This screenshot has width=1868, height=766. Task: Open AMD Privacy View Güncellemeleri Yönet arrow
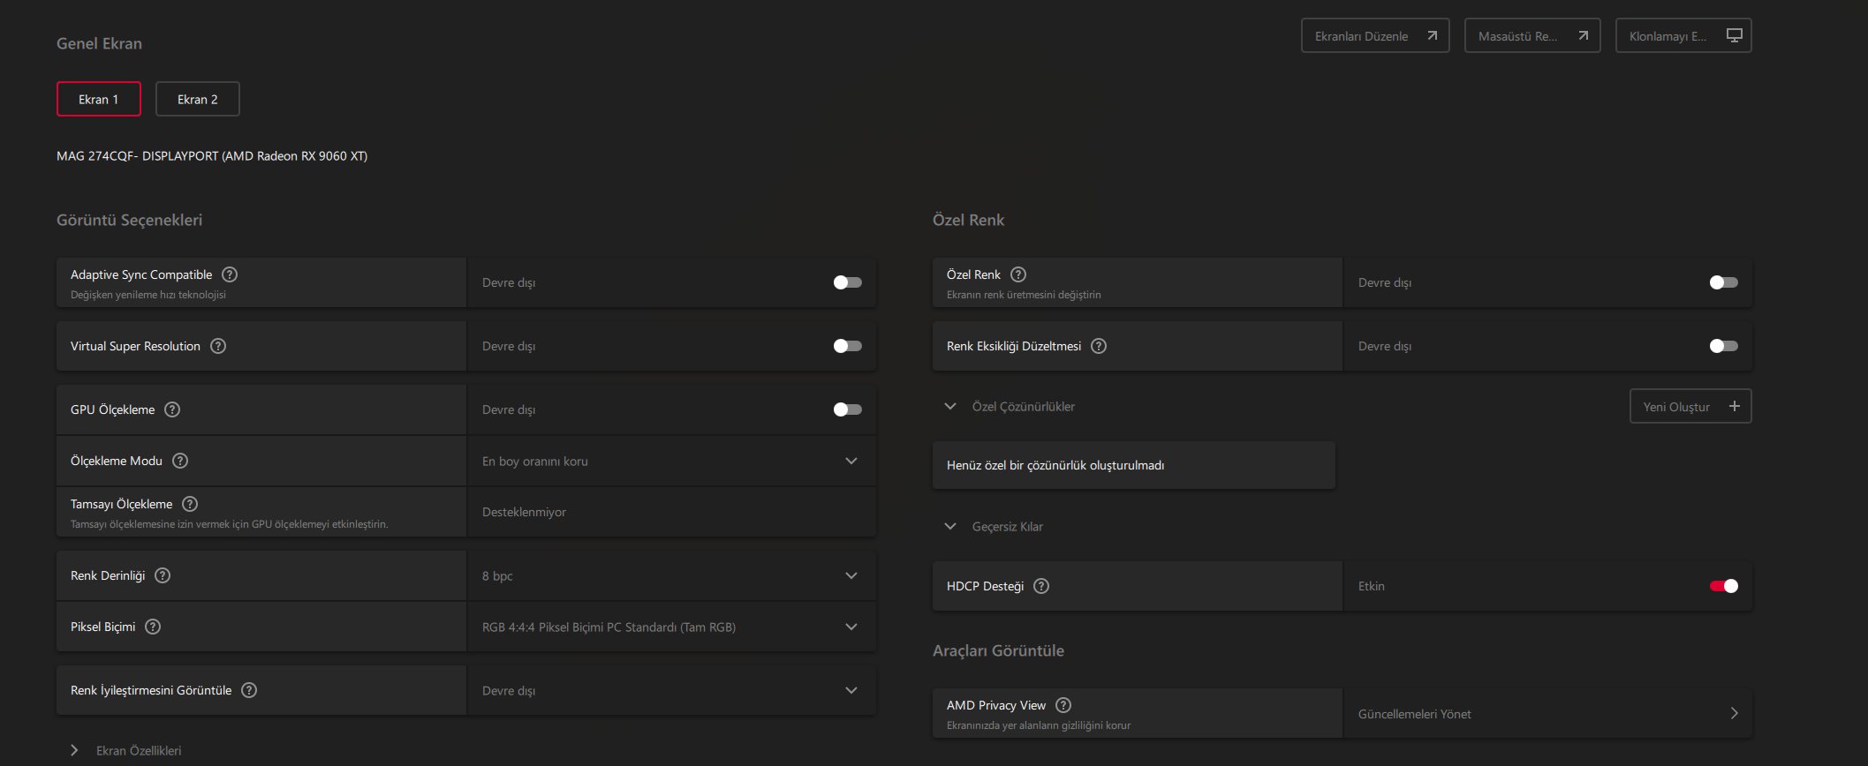[x=1735, y=713]
